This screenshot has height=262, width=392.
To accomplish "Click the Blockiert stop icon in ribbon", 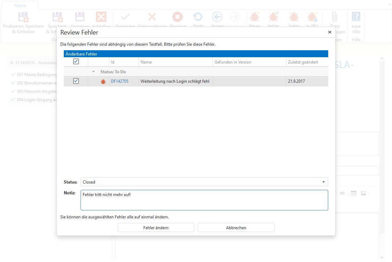I will pyautogui.click(x=177, y=17).
